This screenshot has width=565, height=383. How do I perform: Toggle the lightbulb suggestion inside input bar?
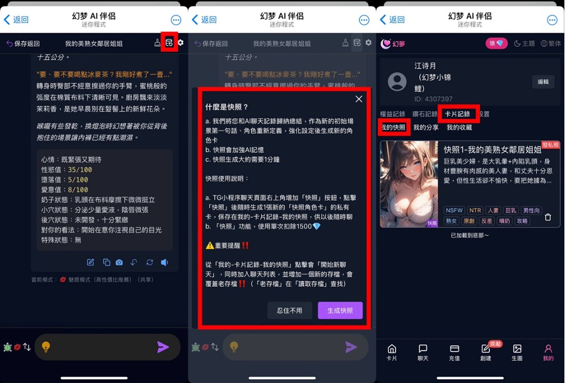coord(46,348)
